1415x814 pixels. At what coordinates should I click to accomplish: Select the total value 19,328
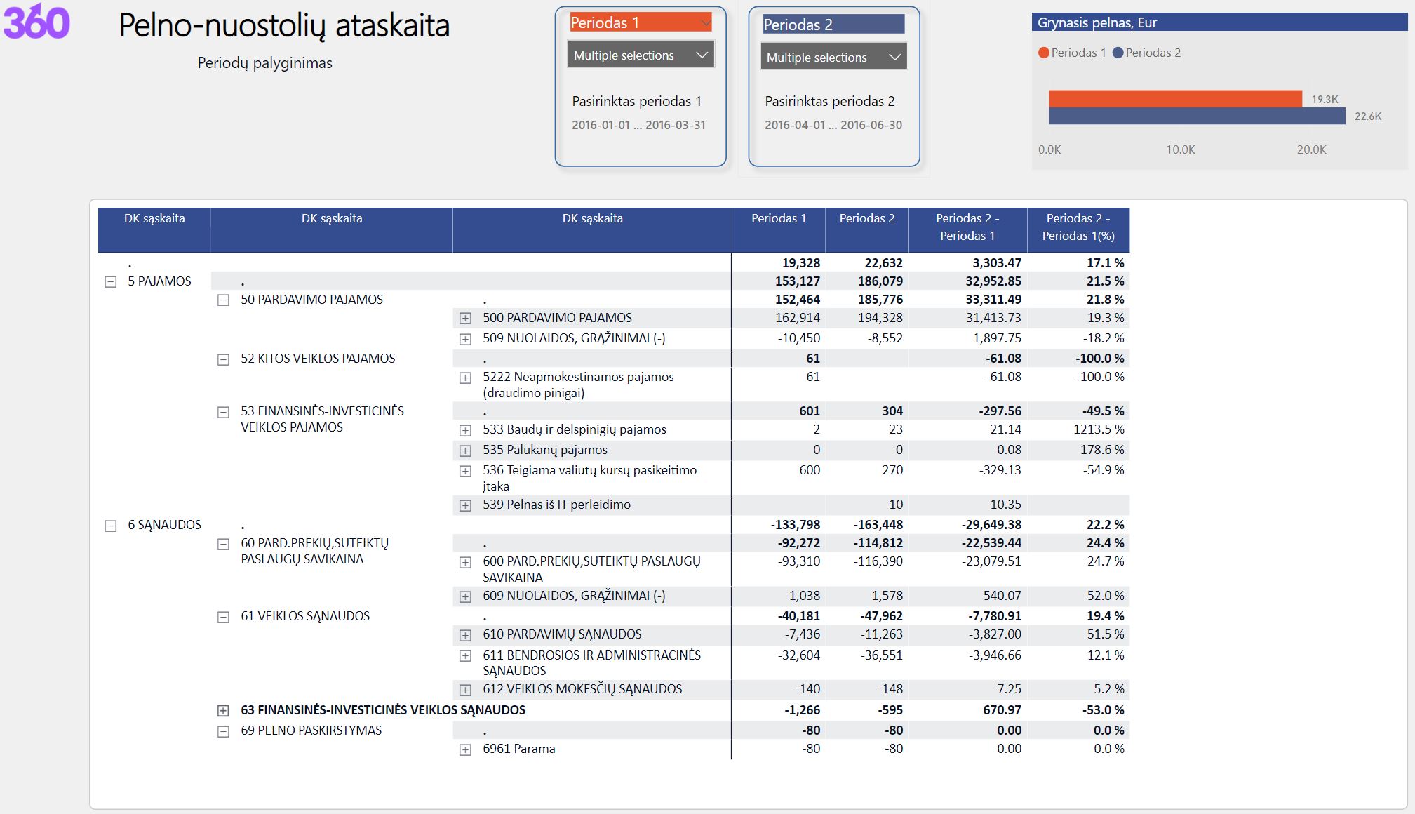[x=801, y=263]
